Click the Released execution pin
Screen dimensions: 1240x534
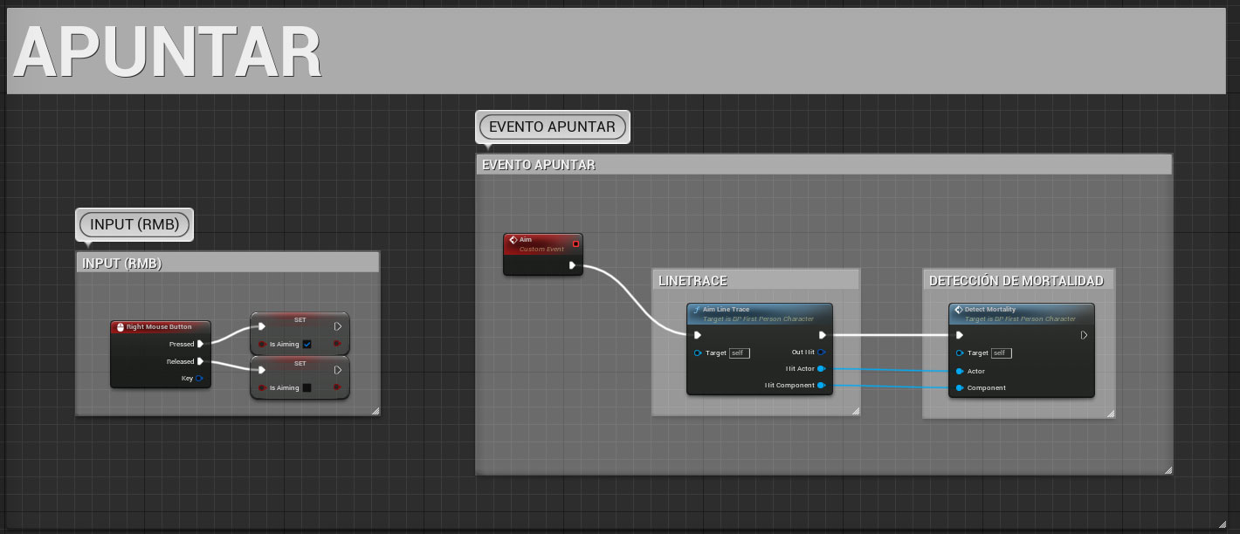tap(201, 361)
